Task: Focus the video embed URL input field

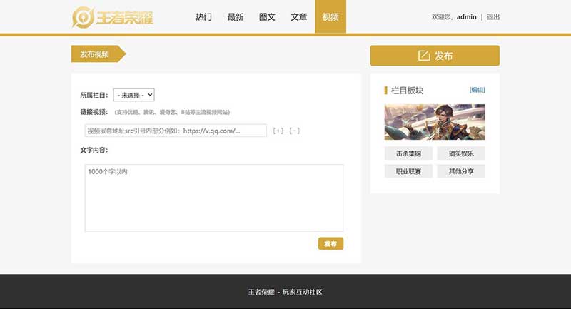Action: tap(176, 131)
